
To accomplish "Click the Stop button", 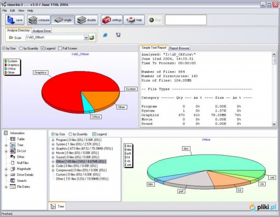I will pos(155,20).
